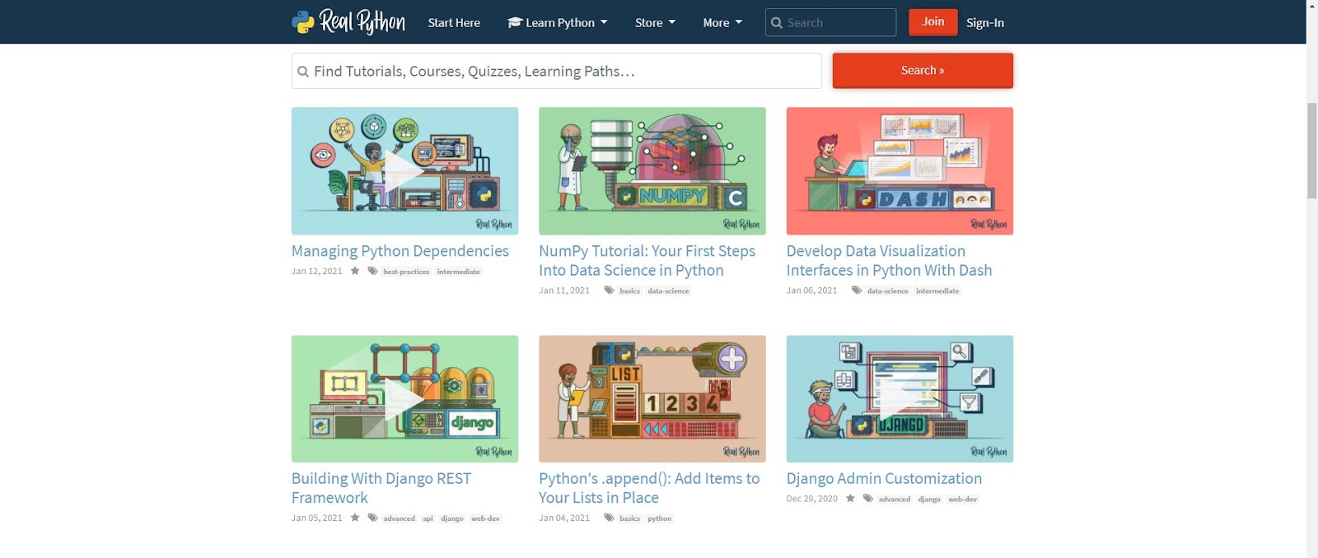Select advanced tag under Django REST Framework
The image size is (1318, 558).
[399, 518]
